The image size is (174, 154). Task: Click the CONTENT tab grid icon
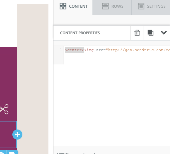(63, 6)
